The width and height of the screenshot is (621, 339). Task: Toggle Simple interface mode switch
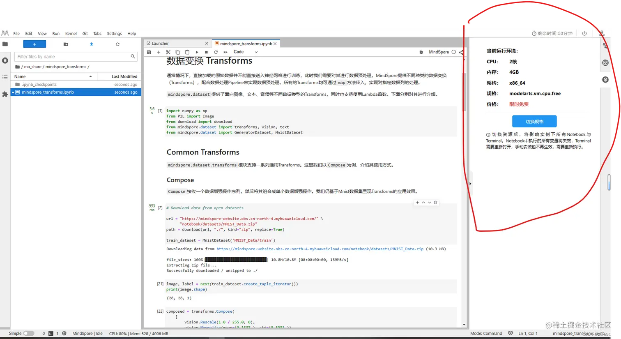[x=28, y=333]
